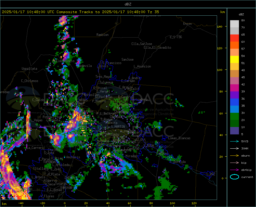
Task: Click the L_Asuncion map label
Action: coord(142,66)
